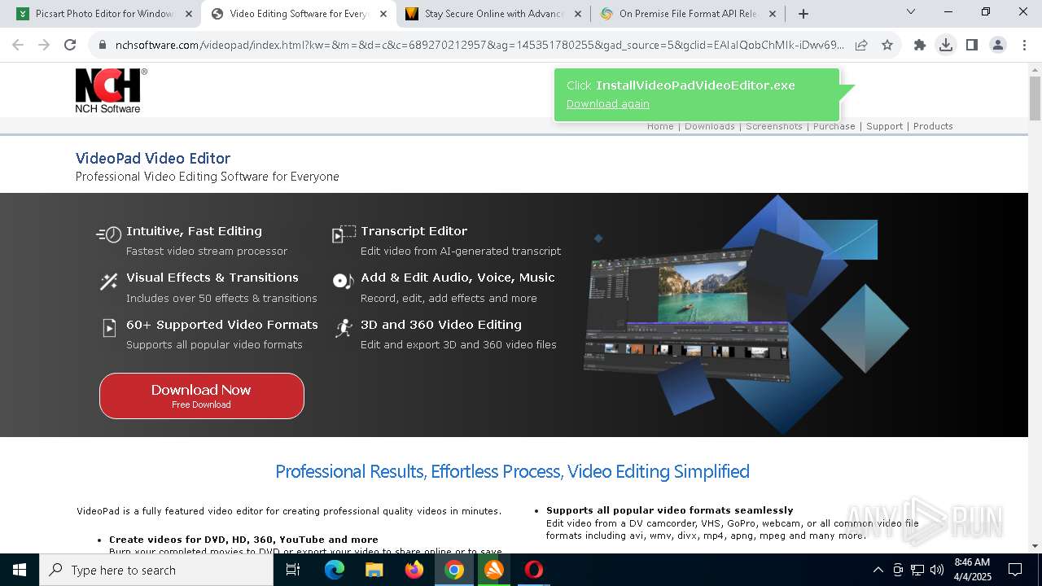Close the Picsart Photo Editor tab
This screenshot has width=1042, height=586.
coord(188,14)
